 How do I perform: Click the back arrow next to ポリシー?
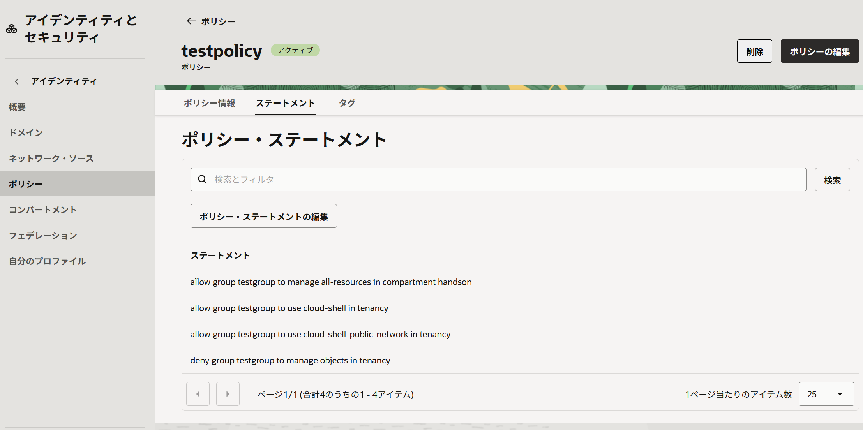[191, 21]
